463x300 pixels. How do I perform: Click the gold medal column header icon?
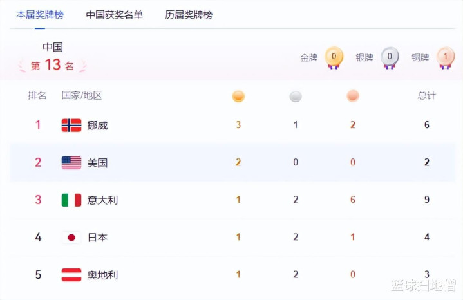(x=238, y=96)
